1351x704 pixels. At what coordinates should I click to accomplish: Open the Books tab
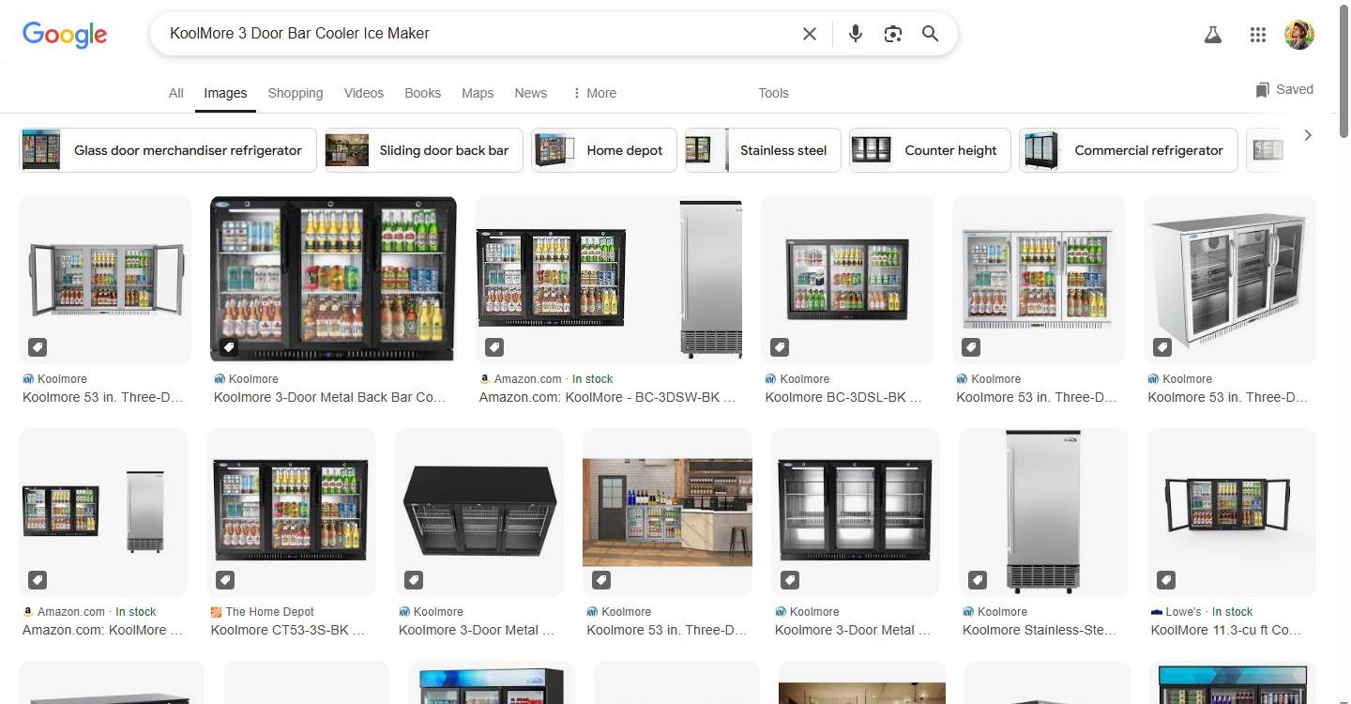[x=422, y=93]
